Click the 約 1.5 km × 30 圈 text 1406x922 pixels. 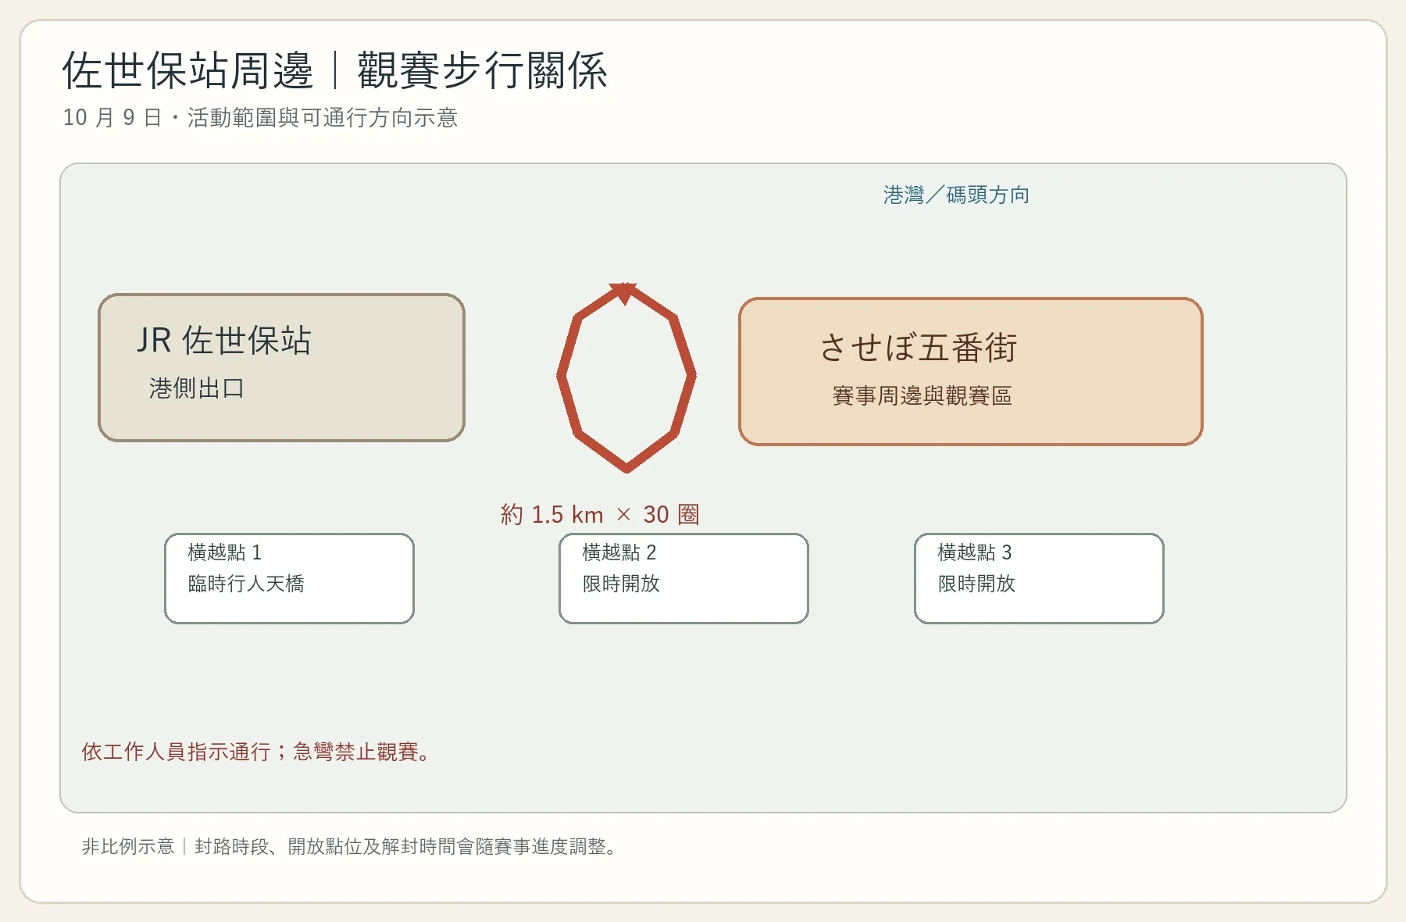coord(600,514)
